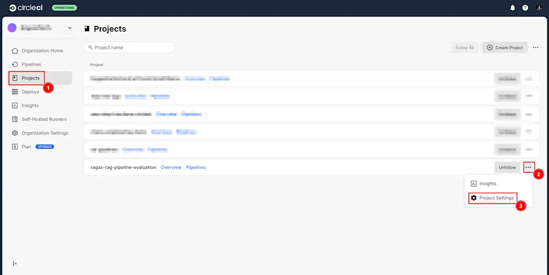Click the UPGRADE badge
The image size is (549, 275).
(x=45, y=147)
